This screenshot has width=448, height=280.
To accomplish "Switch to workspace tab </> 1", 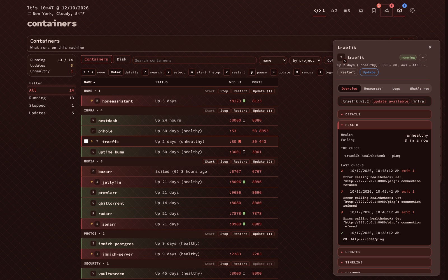I will 319,11.
